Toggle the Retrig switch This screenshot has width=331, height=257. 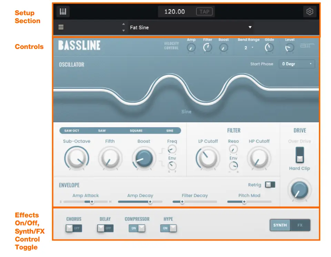tap(270, 185)
